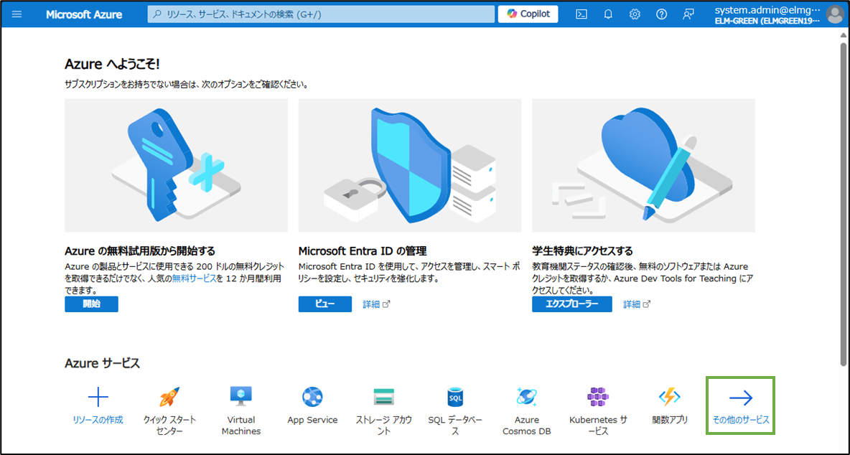Screen dimensions: 850x455
Task: Open Cloud Shell from the top bar
Action: 581,14
